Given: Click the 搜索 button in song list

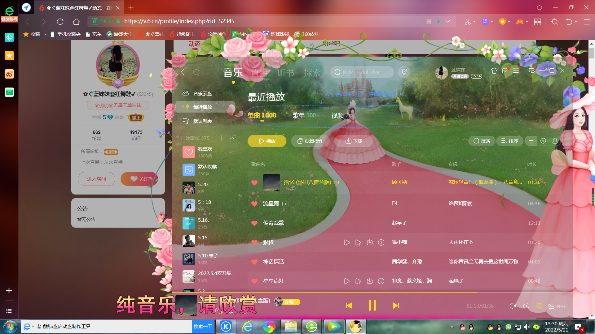Looking at the screenshot, I should point(482,141).
